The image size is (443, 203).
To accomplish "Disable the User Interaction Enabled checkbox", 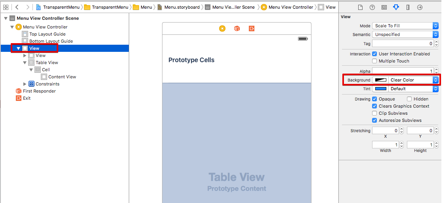I will tap(374, 54).
